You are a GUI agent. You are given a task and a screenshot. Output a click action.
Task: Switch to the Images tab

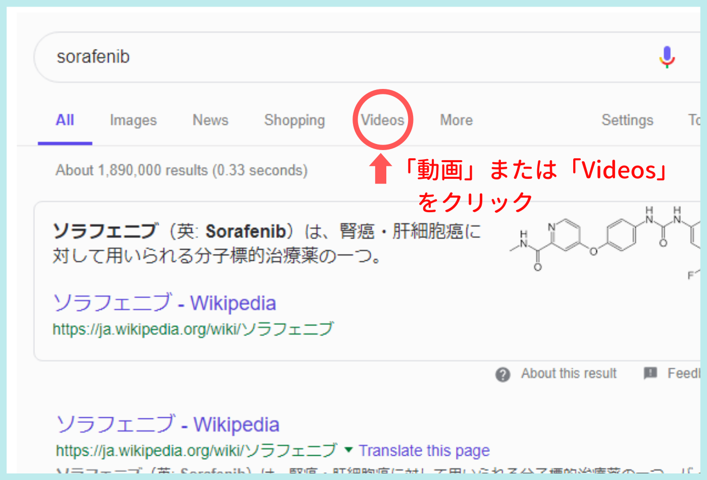[x=133, y=120]
